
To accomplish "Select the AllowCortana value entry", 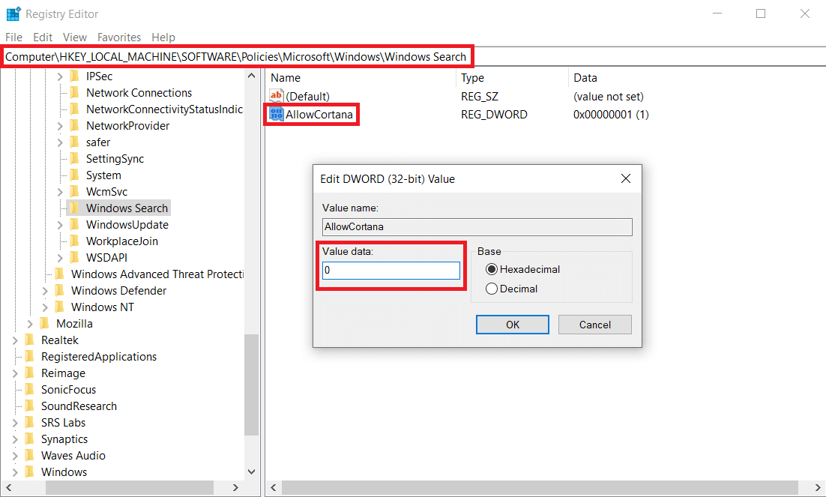I will click(319, 114).
